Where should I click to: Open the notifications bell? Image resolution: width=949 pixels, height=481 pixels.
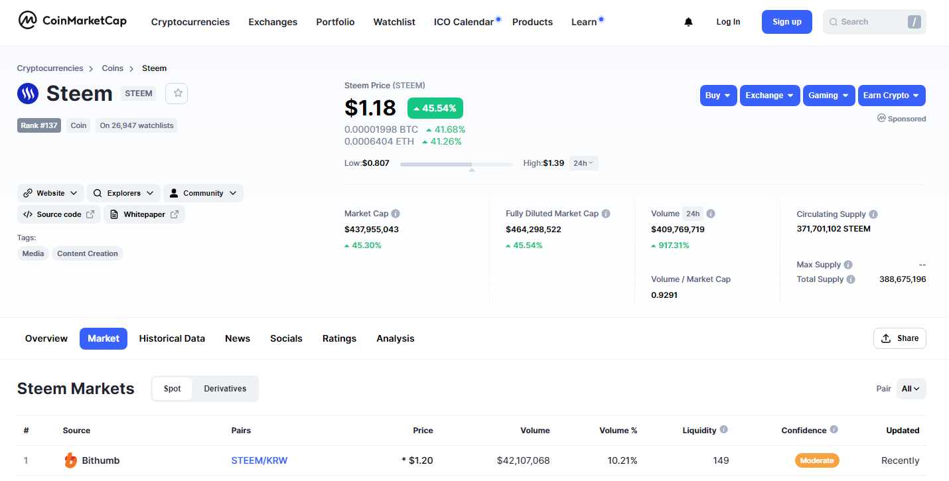tap(688, 22)
